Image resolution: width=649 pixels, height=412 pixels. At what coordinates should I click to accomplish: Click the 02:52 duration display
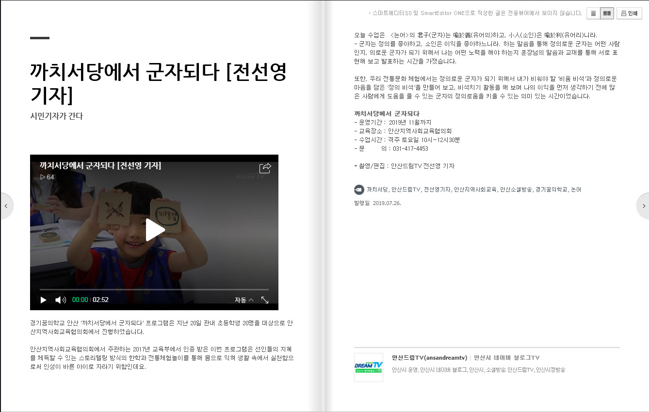100,300
